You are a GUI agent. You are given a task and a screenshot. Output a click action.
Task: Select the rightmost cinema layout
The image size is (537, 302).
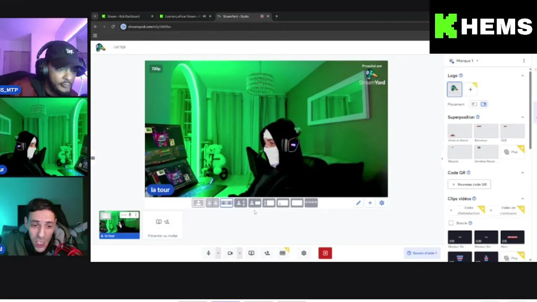point(311,203)
